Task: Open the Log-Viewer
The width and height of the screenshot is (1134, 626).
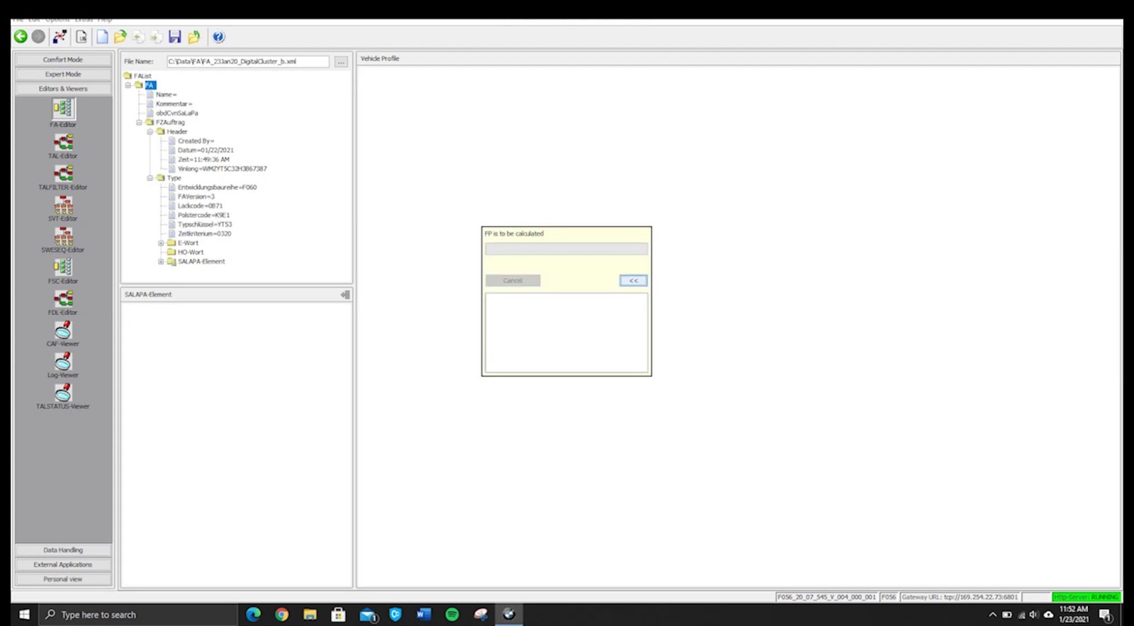Action: tap(63, 365)
